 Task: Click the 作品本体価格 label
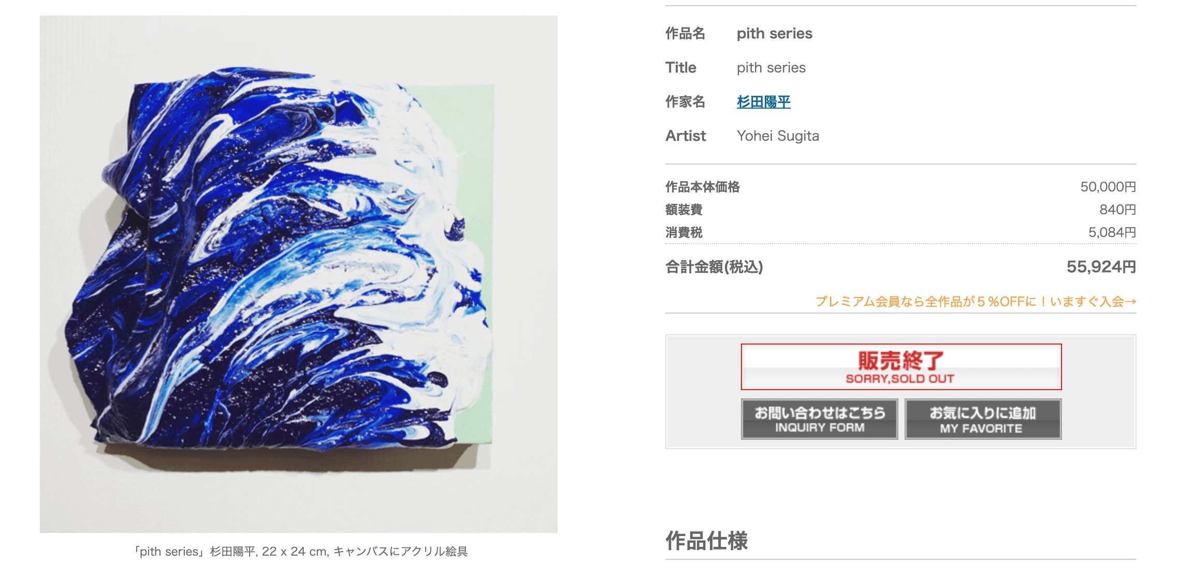point(703,187)
